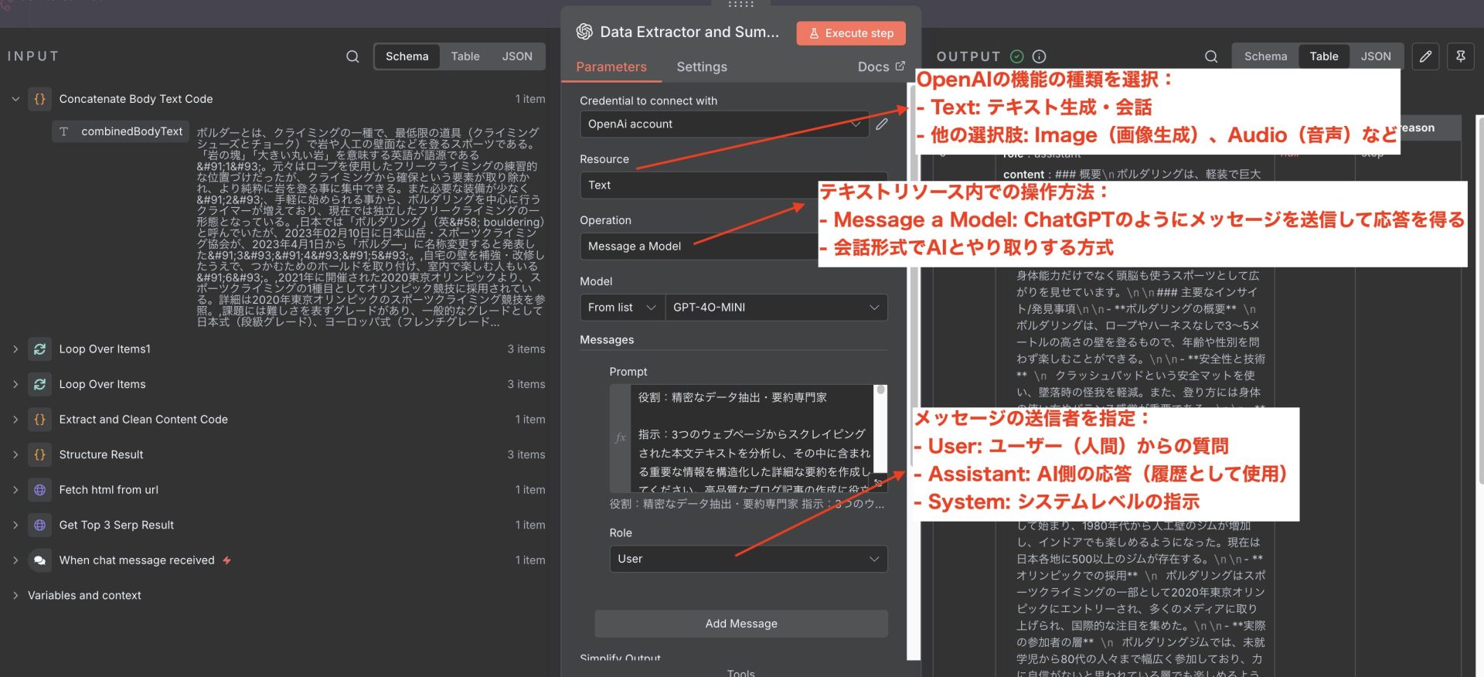Image resolution: width=1484 pixels, height=677 pixels.
Task: Select the Parameters tab
Action: [x=611, y=67]
